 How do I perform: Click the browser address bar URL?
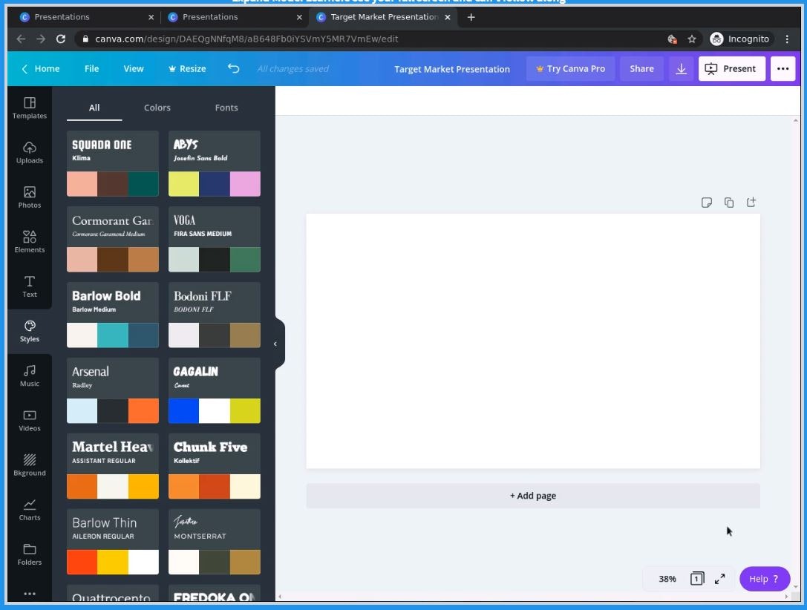coord(246,39)
